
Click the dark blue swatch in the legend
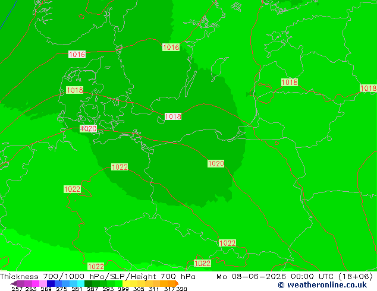(51, 283)
